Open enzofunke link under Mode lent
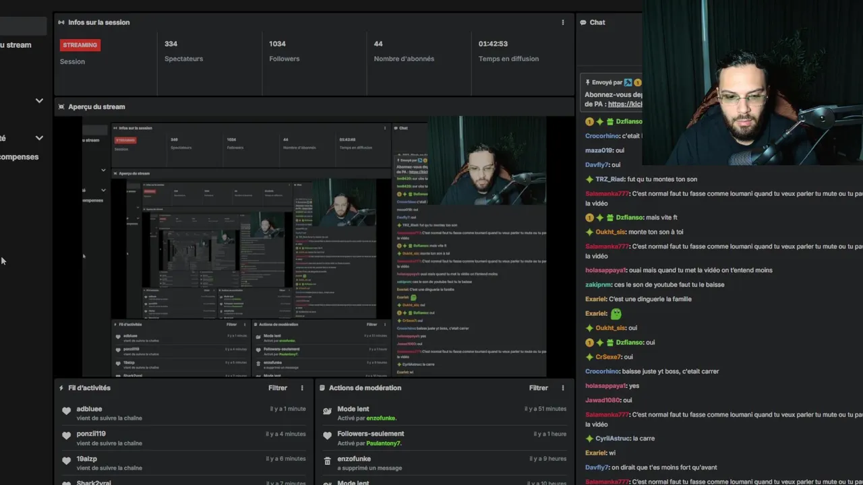 (381, 418)
